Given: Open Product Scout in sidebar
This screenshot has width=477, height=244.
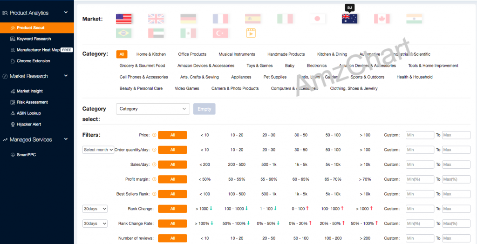Looking at the screenshot, I should (x=37, y=27).
